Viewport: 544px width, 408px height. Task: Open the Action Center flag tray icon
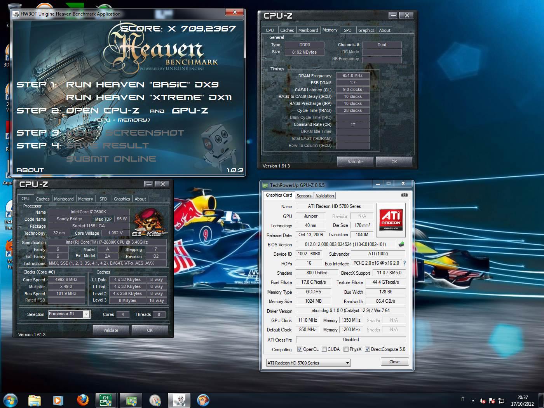[492, 401]
